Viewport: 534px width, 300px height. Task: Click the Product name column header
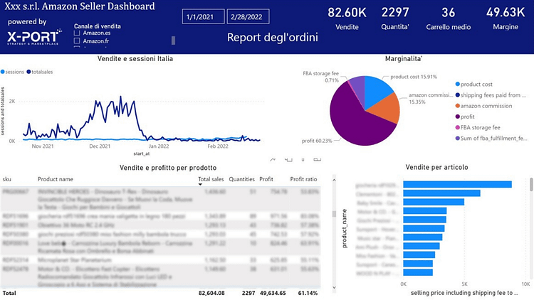(56, 179)
